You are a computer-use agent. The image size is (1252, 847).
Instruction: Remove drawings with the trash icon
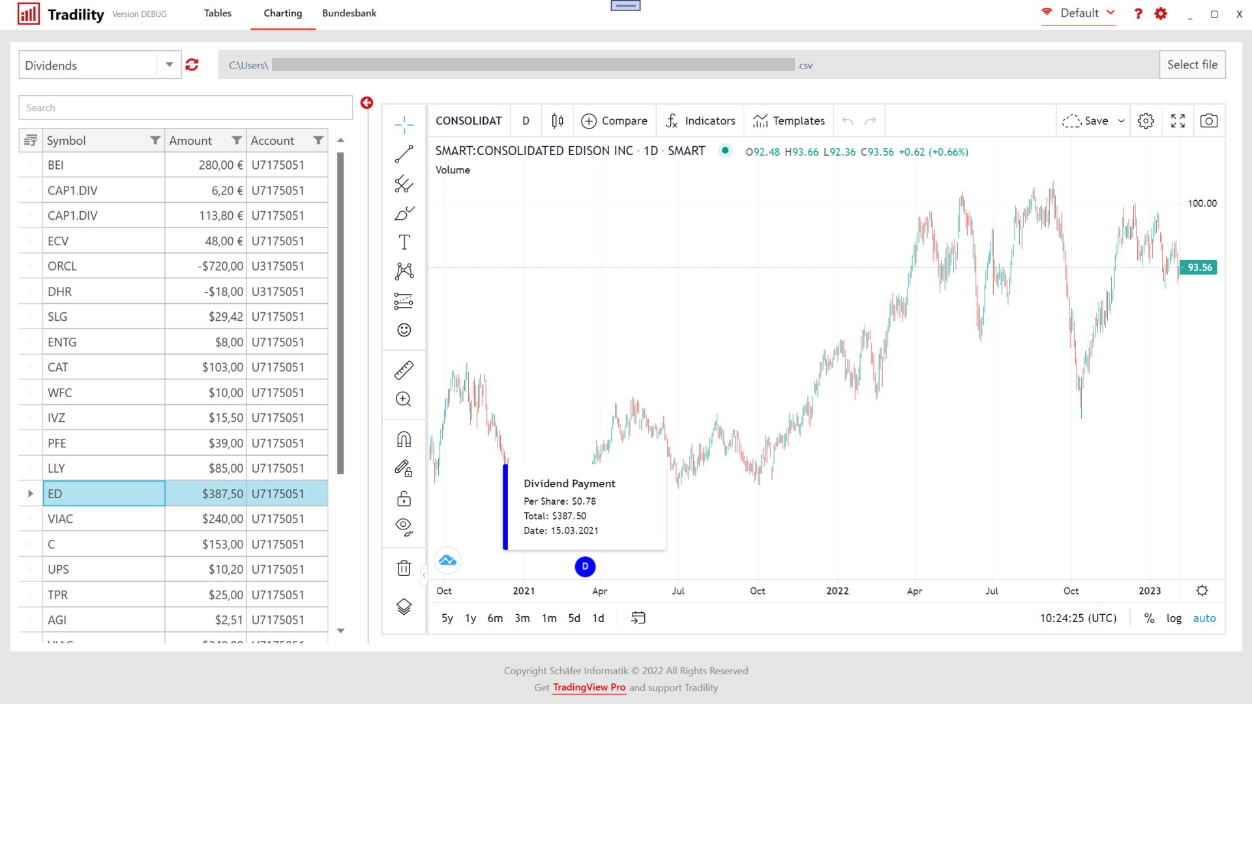(404, 568)
